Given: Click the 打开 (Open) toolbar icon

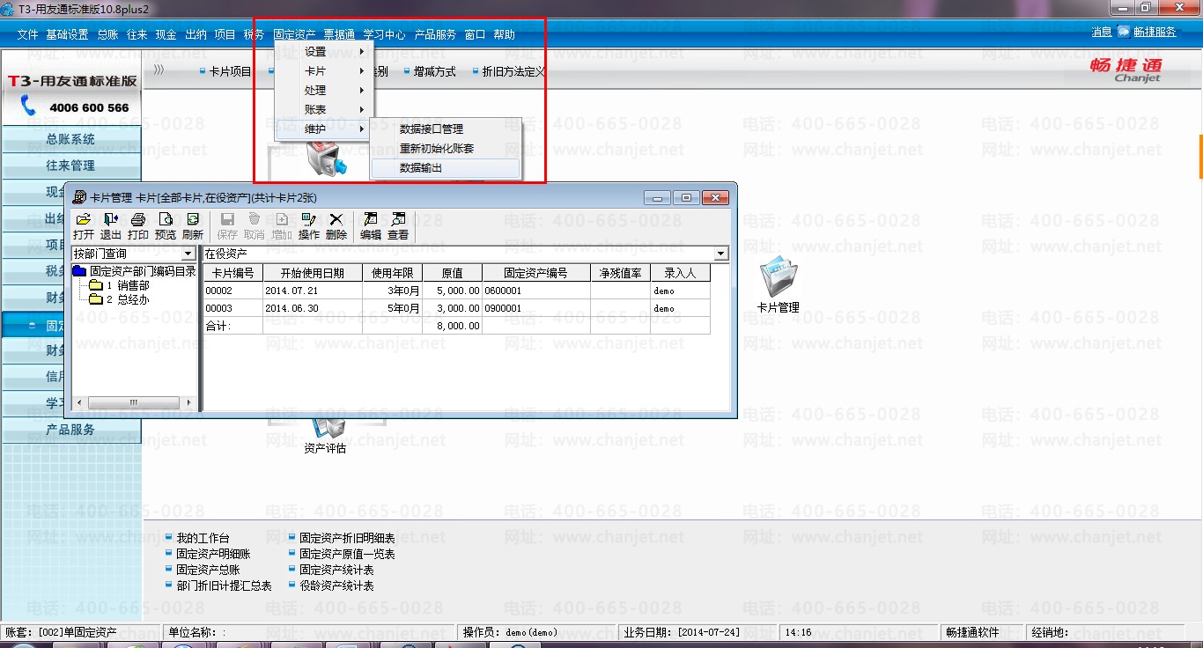Looking at the screenshot, I should (x=84, y=225).
